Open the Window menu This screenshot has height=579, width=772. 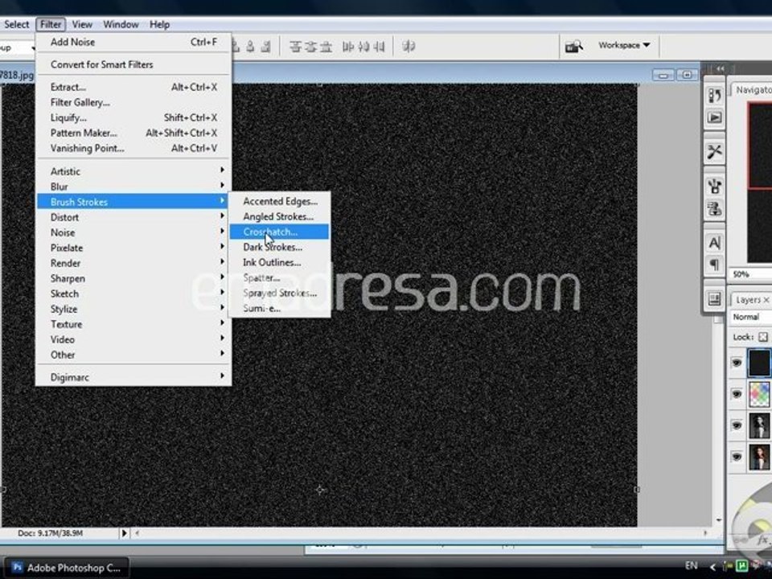tap(121, 24)
